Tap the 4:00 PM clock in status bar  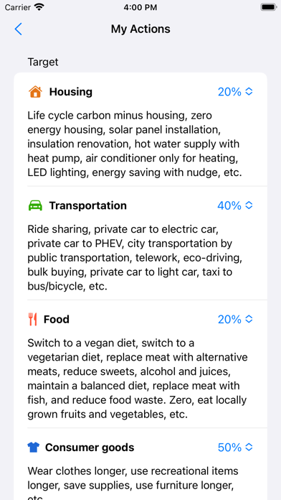tap(140, 7)
